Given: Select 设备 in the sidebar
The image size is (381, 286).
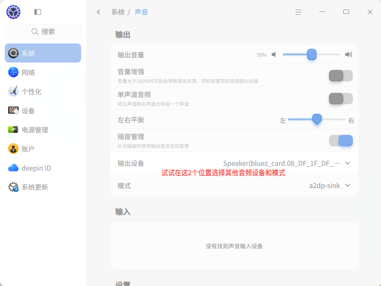Looking at the screenshot, I should pyautogui.click(x=43, y=111).
